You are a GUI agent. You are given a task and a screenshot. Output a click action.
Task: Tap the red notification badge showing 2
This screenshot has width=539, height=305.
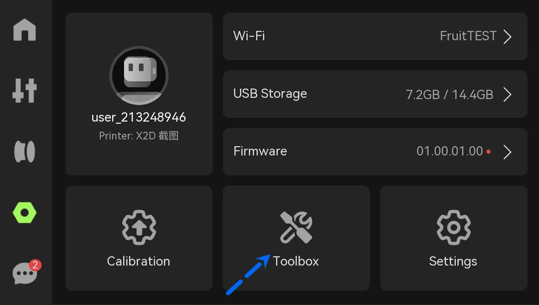[35, 265]
